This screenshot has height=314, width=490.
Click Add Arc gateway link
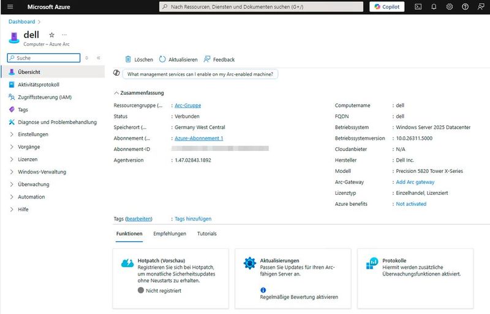pos(415,182)
